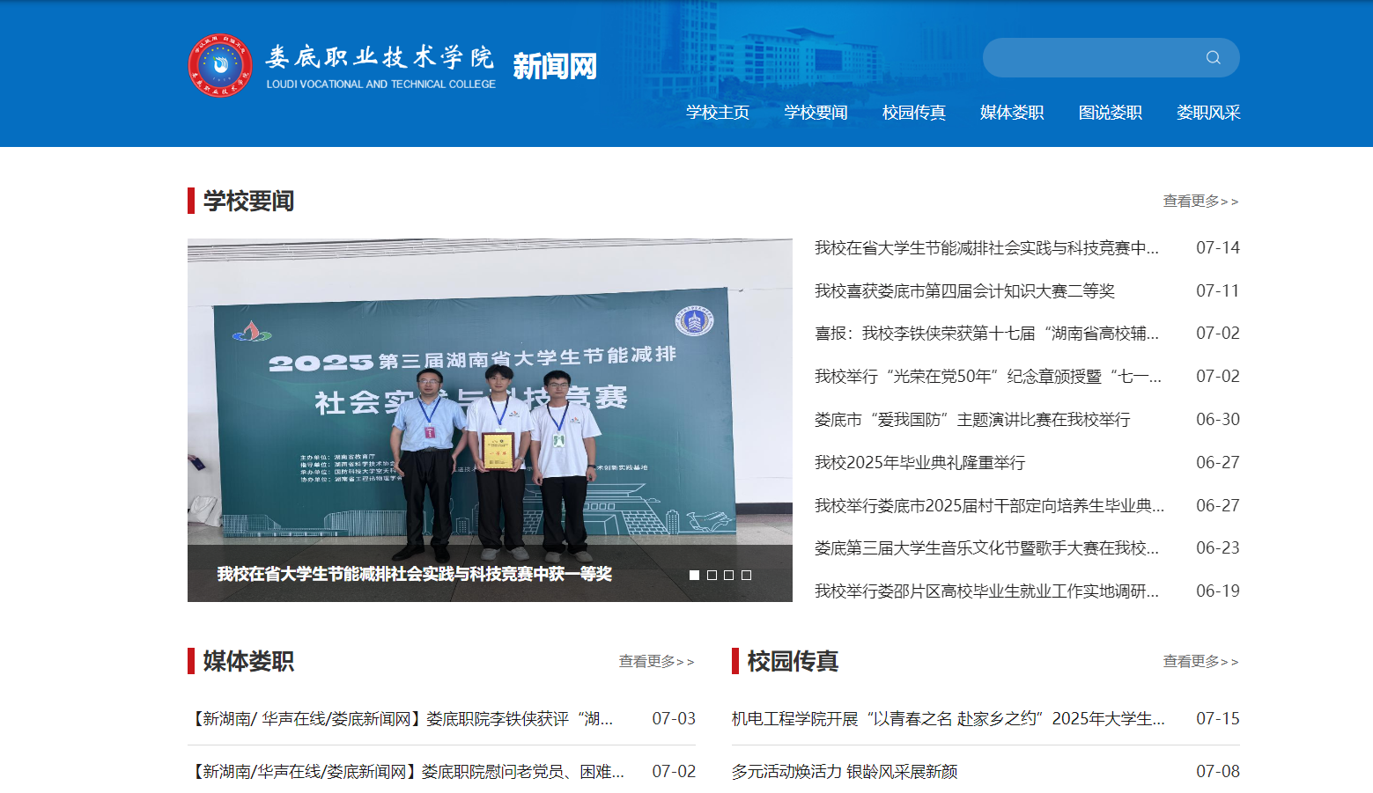Open article 我校2025年毕业典礼隆重举行

tap(919, 463)
